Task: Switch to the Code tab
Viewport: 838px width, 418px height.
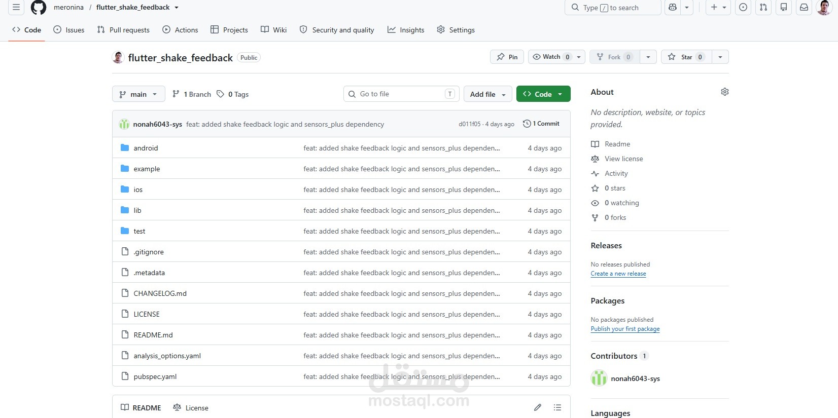Action: coord(27,30)
